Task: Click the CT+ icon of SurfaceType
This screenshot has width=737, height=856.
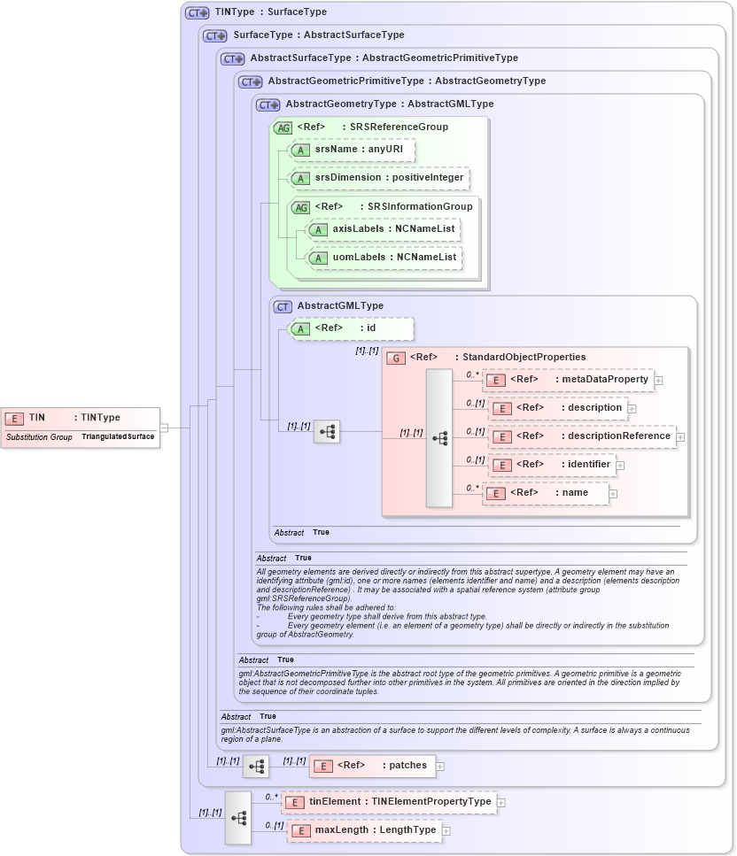Action: click(214, 36)
